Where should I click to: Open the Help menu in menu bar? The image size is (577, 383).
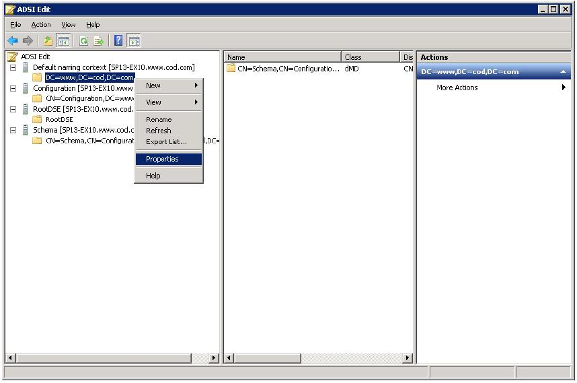(93, 25)
